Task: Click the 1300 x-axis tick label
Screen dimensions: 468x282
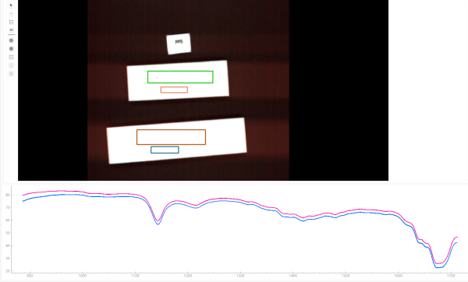Action: coord(240,276)
